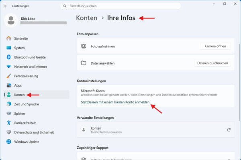Go to Barrierefreiheit settings
This screenshot has width=241, height=160.
click(x=37, y=123)
